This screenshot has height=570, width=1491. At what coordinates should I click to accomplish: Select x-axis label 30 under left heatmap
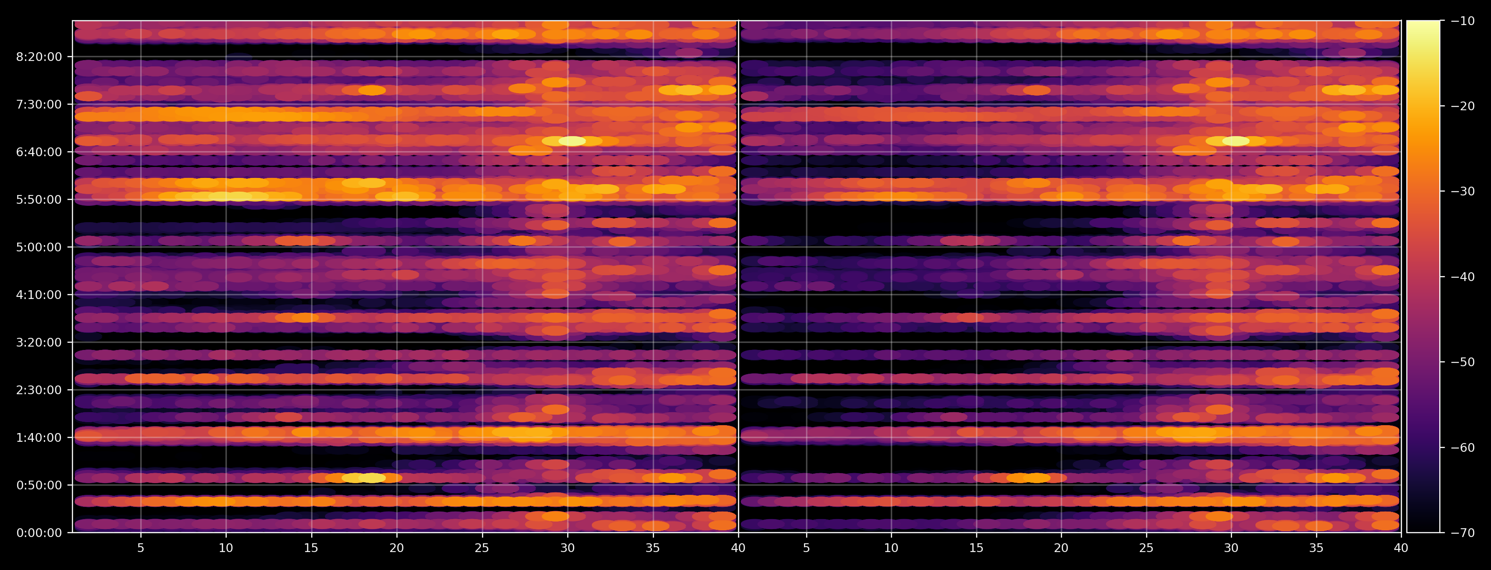tap(567, 548)
